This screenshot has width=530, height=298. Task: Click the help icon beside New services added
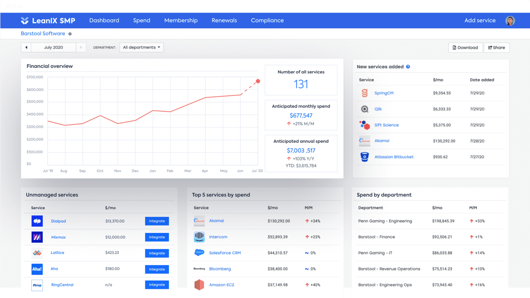pyautogui.click(x=408, y=66)
